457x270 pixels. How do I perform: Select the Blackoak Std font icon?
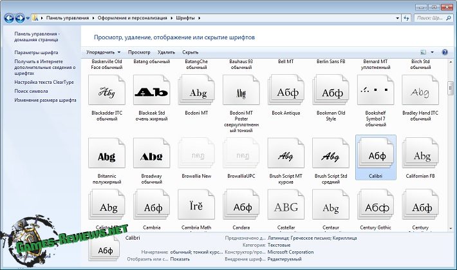coord(151,90)
